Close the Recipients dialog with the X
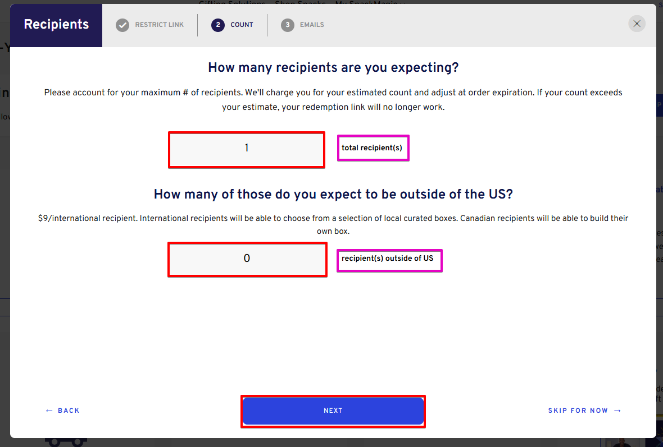The image size is (663, 447). (x=637, y=24)
